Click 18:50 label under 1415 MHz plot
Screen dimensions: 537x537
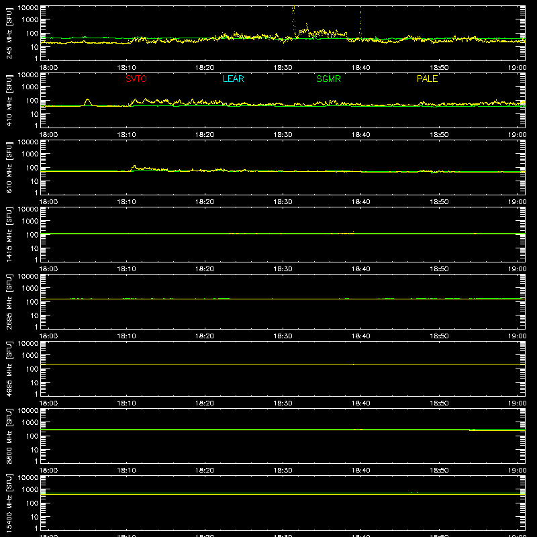click(x=439, y=269)
